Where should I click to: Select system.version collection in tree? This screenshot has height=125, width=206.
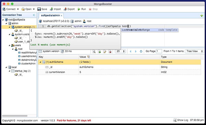click(x=23, y=27)
